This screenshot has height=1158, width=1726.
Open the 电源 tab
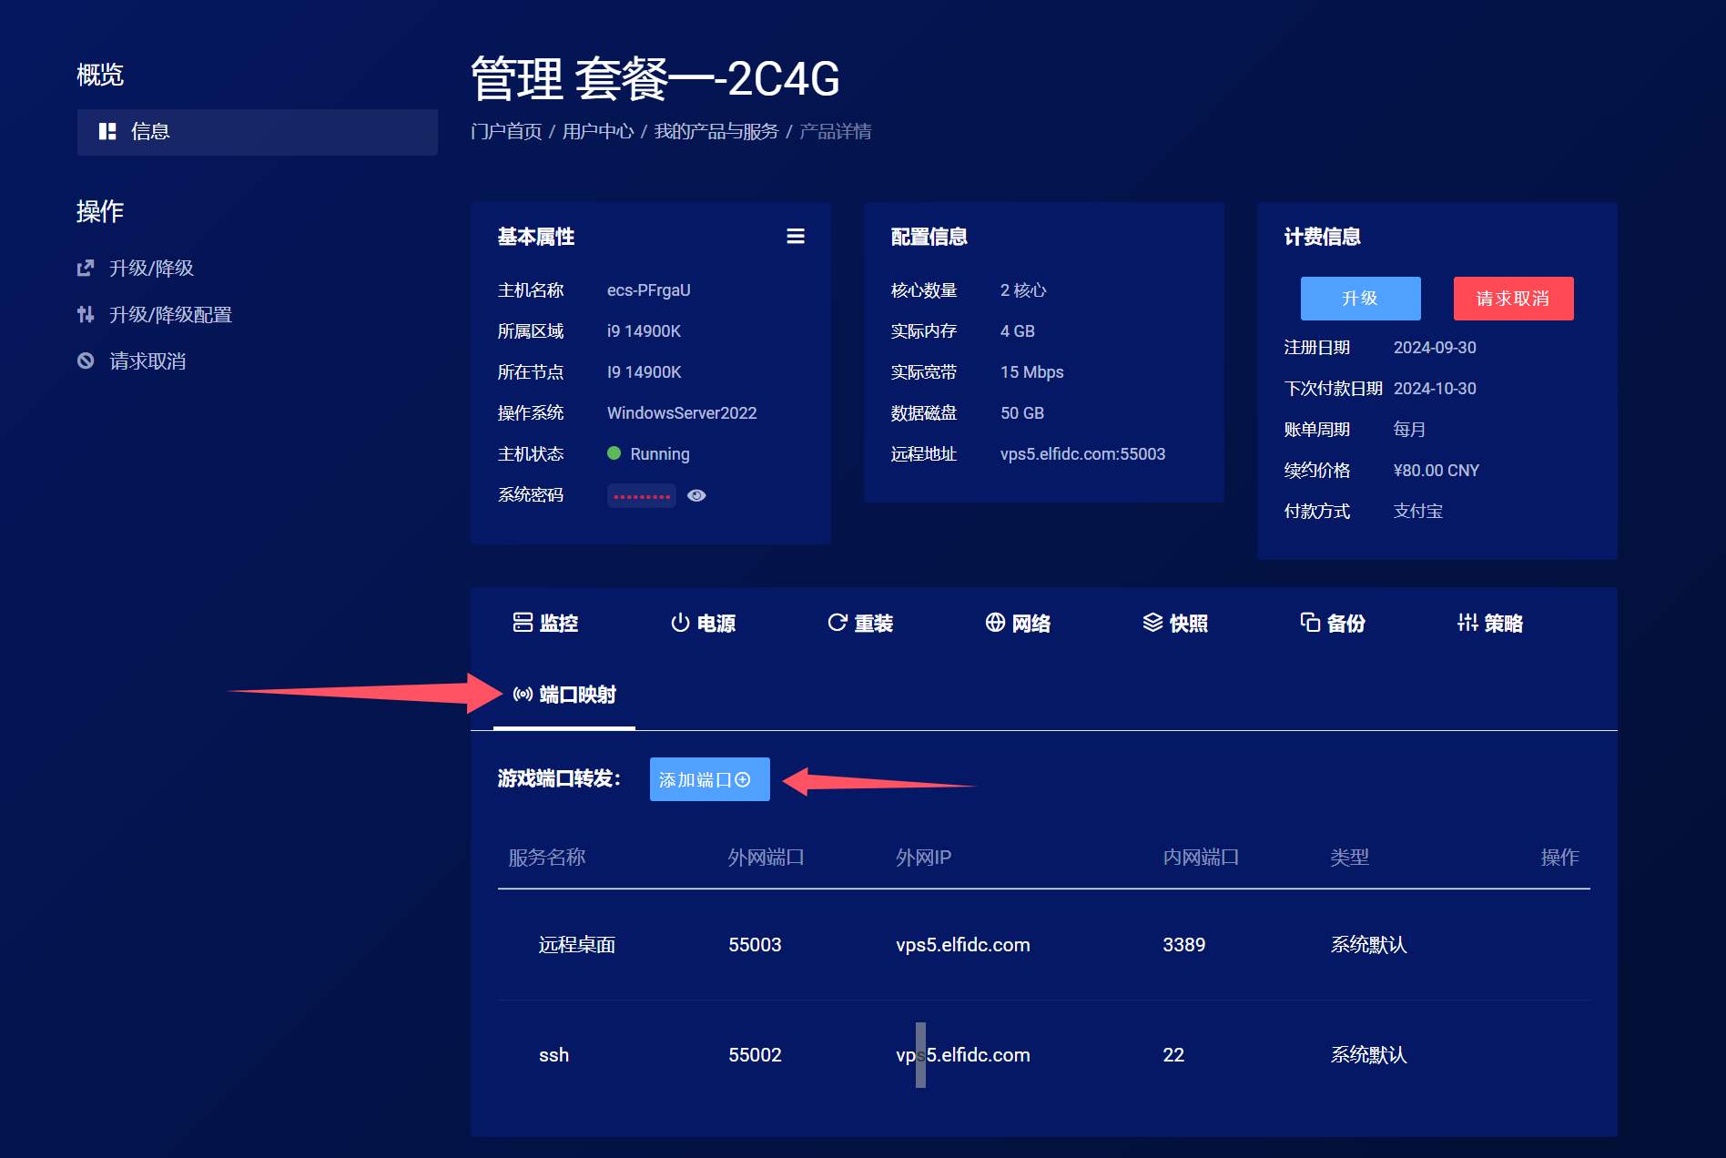(704, 623)
